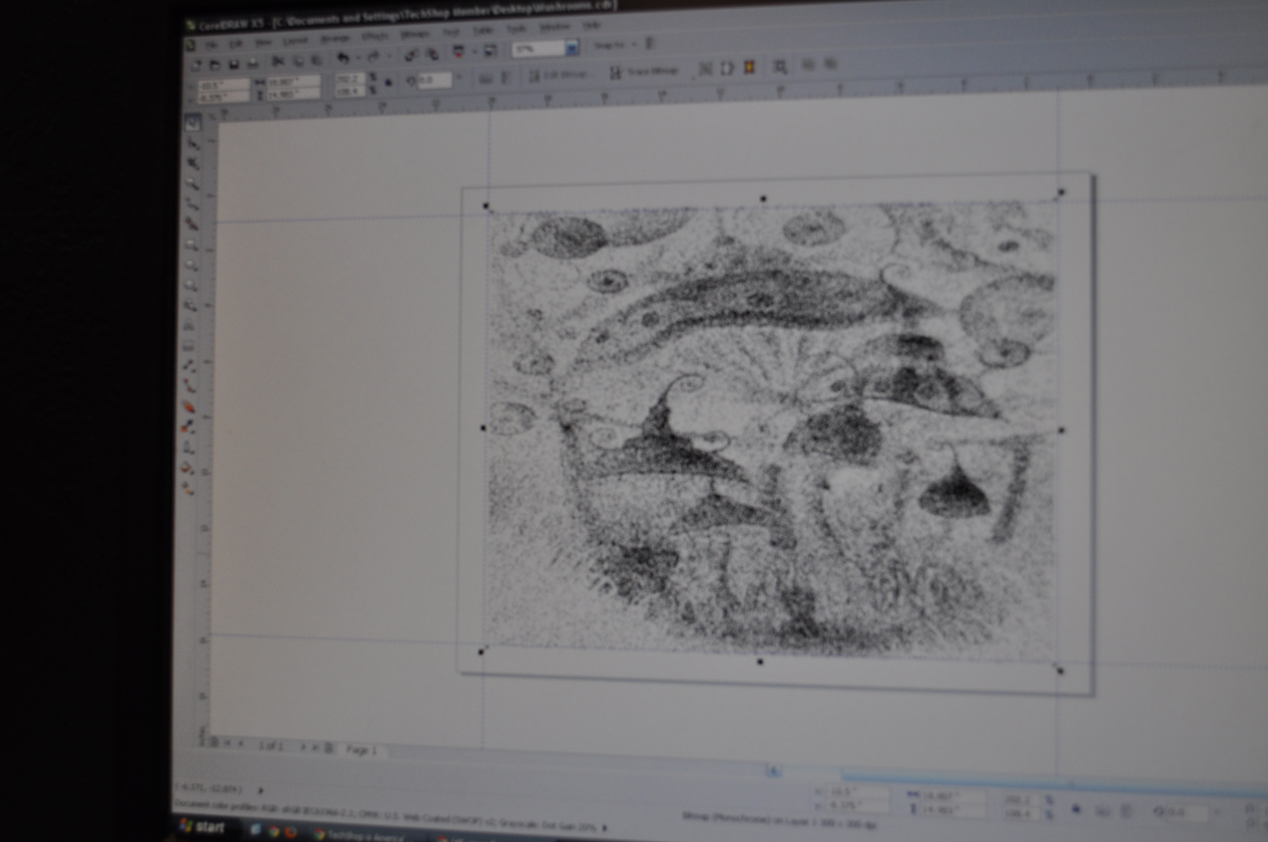Click the Undo arrow icon
This screenshot has width=1268, height=842.
click(x=343, y=57)
